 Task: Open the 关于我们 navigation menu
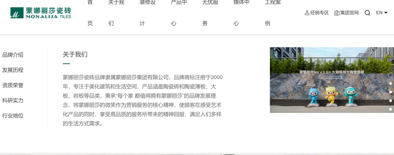click(x=116, y=13)
